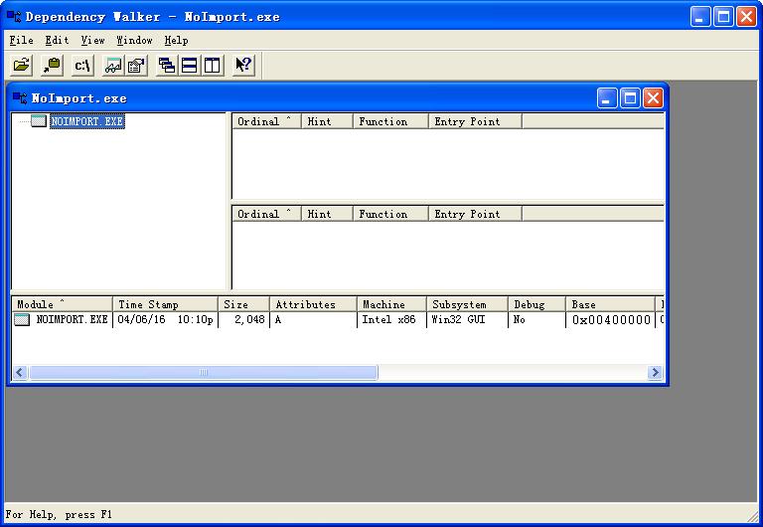Click the Size column header
This screenshot has width=763, height=527.
tap(243, 304)
